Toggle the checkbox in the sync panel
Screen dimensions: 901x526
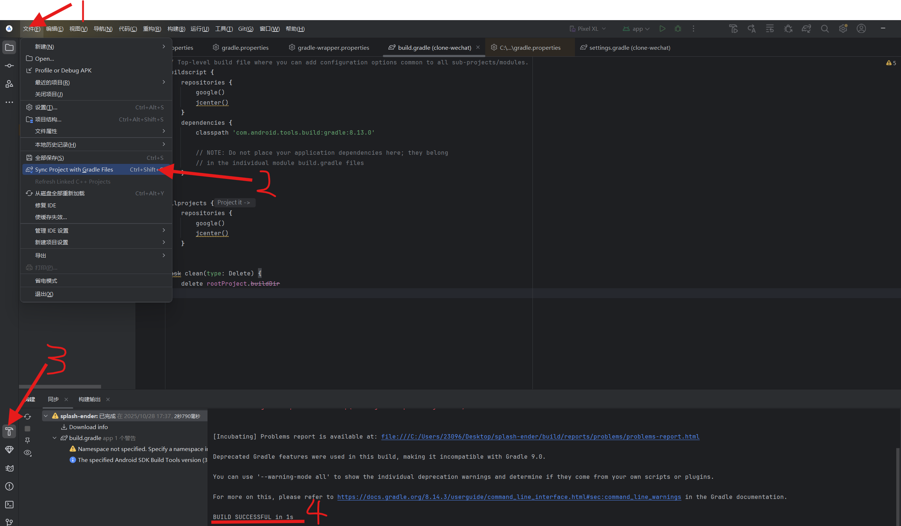pos(27,429)
